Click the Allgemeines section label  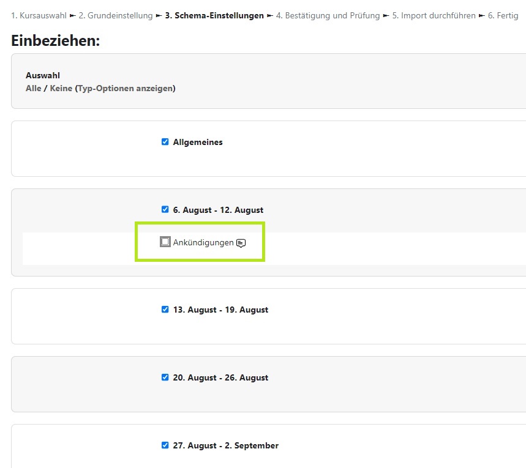(x=198, y=142)
